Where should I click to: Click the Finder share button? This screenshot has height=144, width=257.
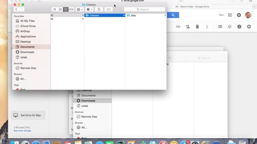pos(99,10)
